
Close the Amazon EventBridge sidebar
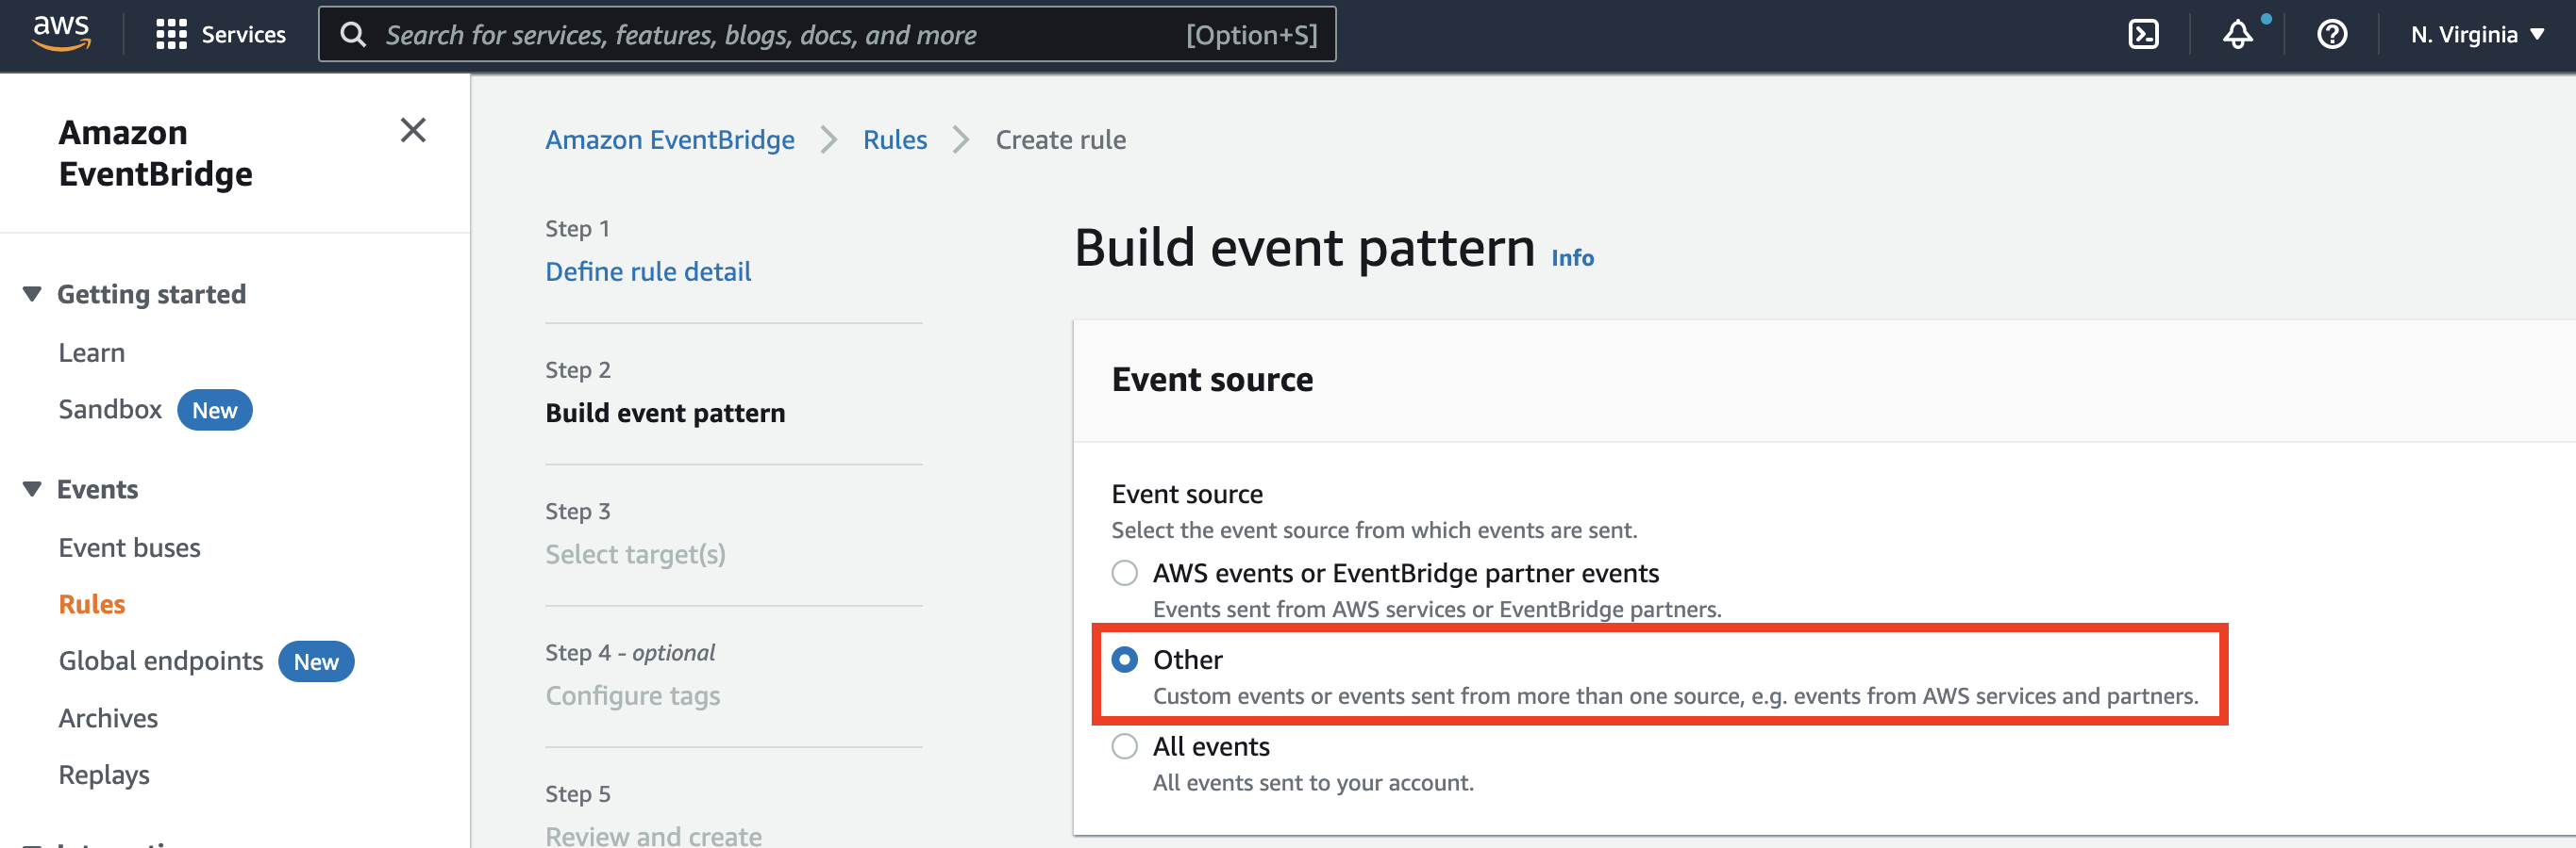413,130
